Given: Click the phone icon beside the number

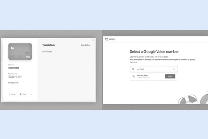Looking at the screenshot, I should (134, 76).
